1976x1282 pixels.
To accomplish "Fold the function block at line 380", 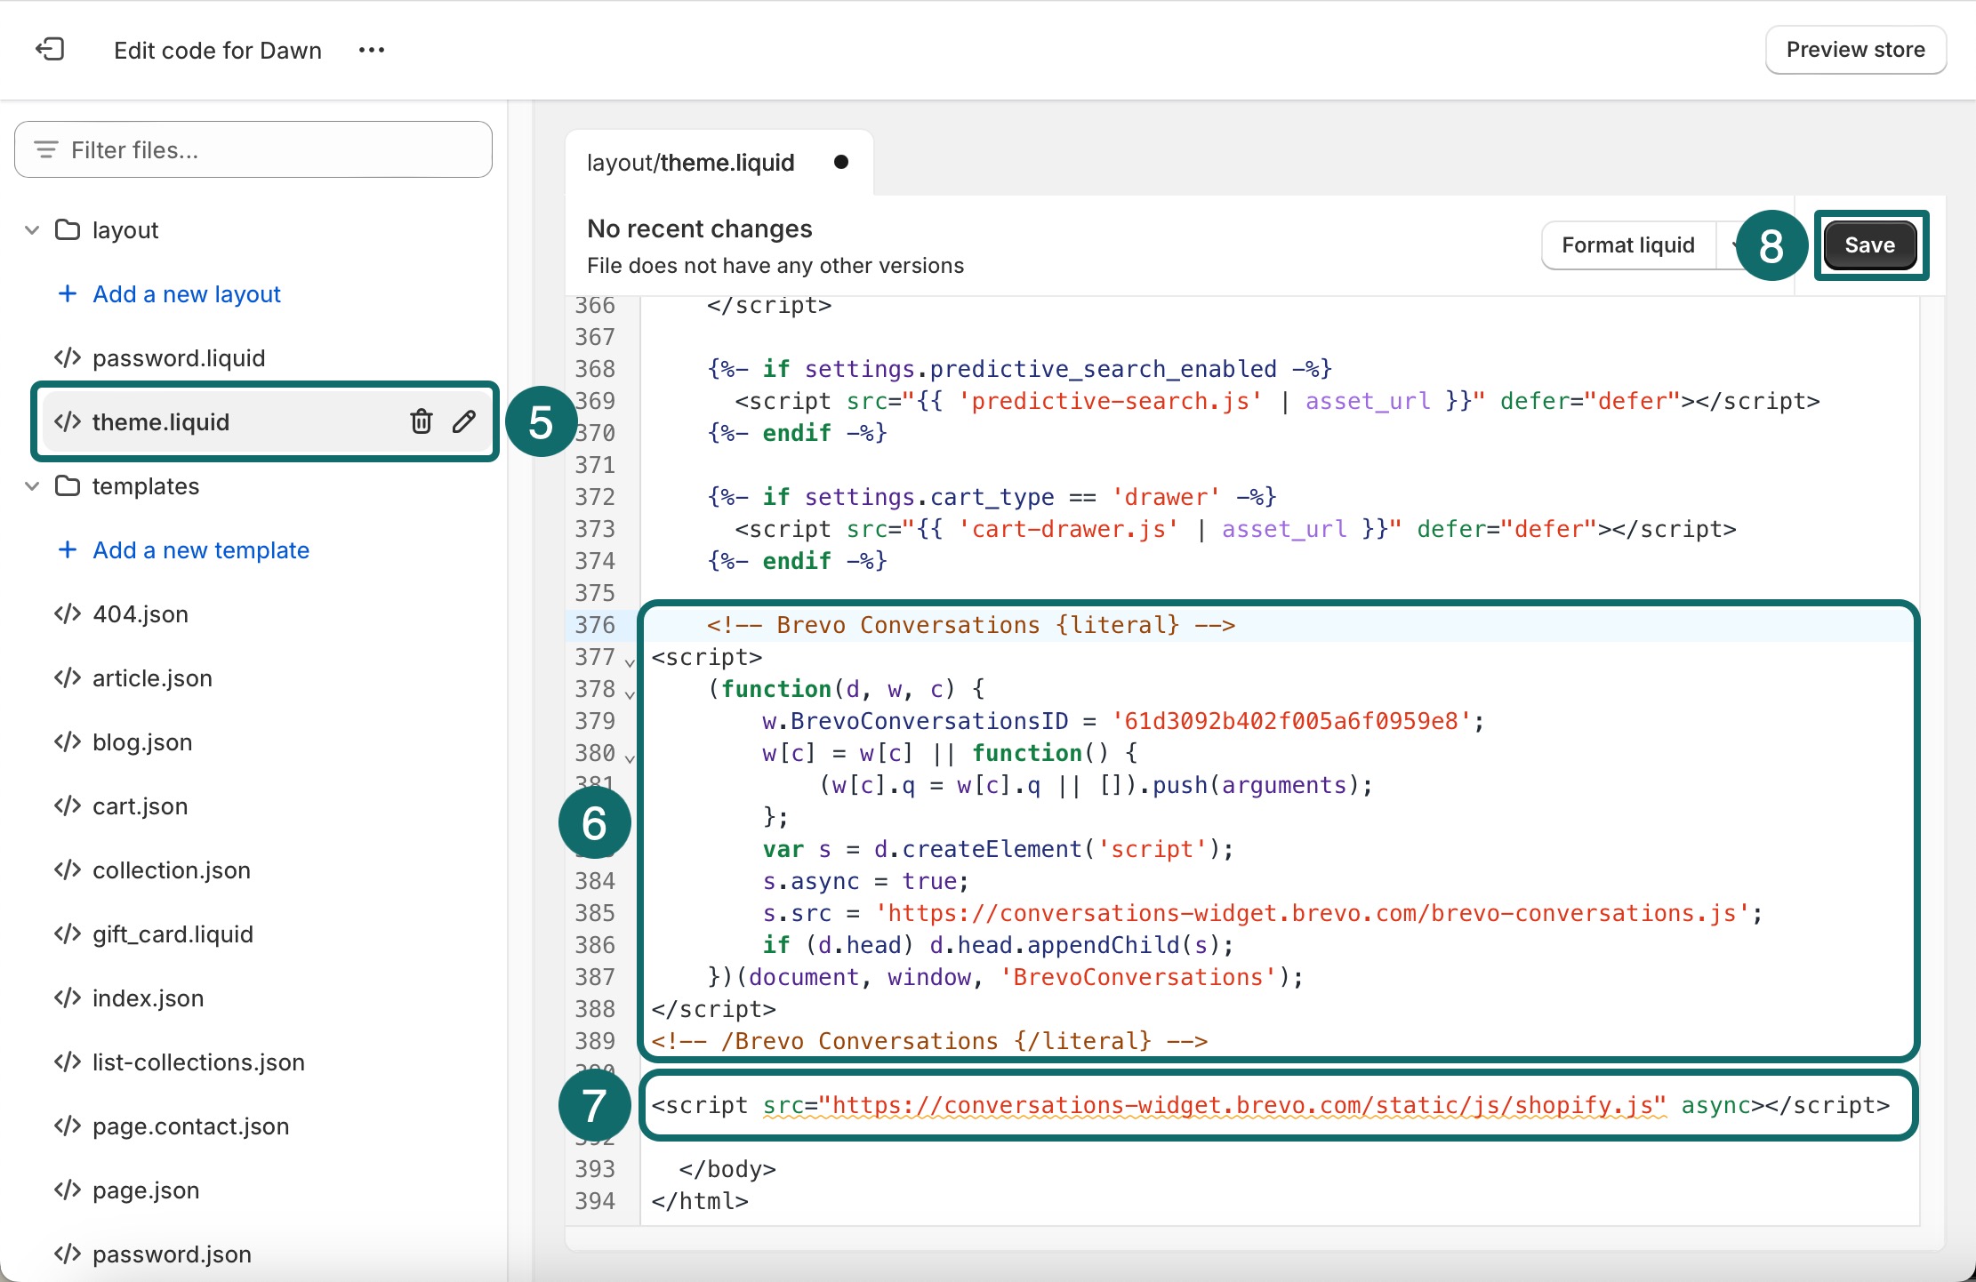I will [630, 758].
